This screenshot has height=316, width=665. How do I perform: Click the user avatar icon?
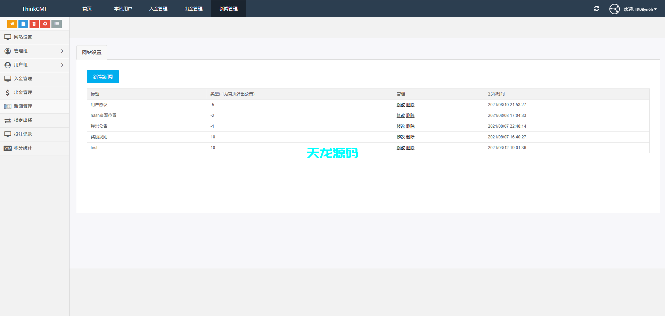click(614, 9)
